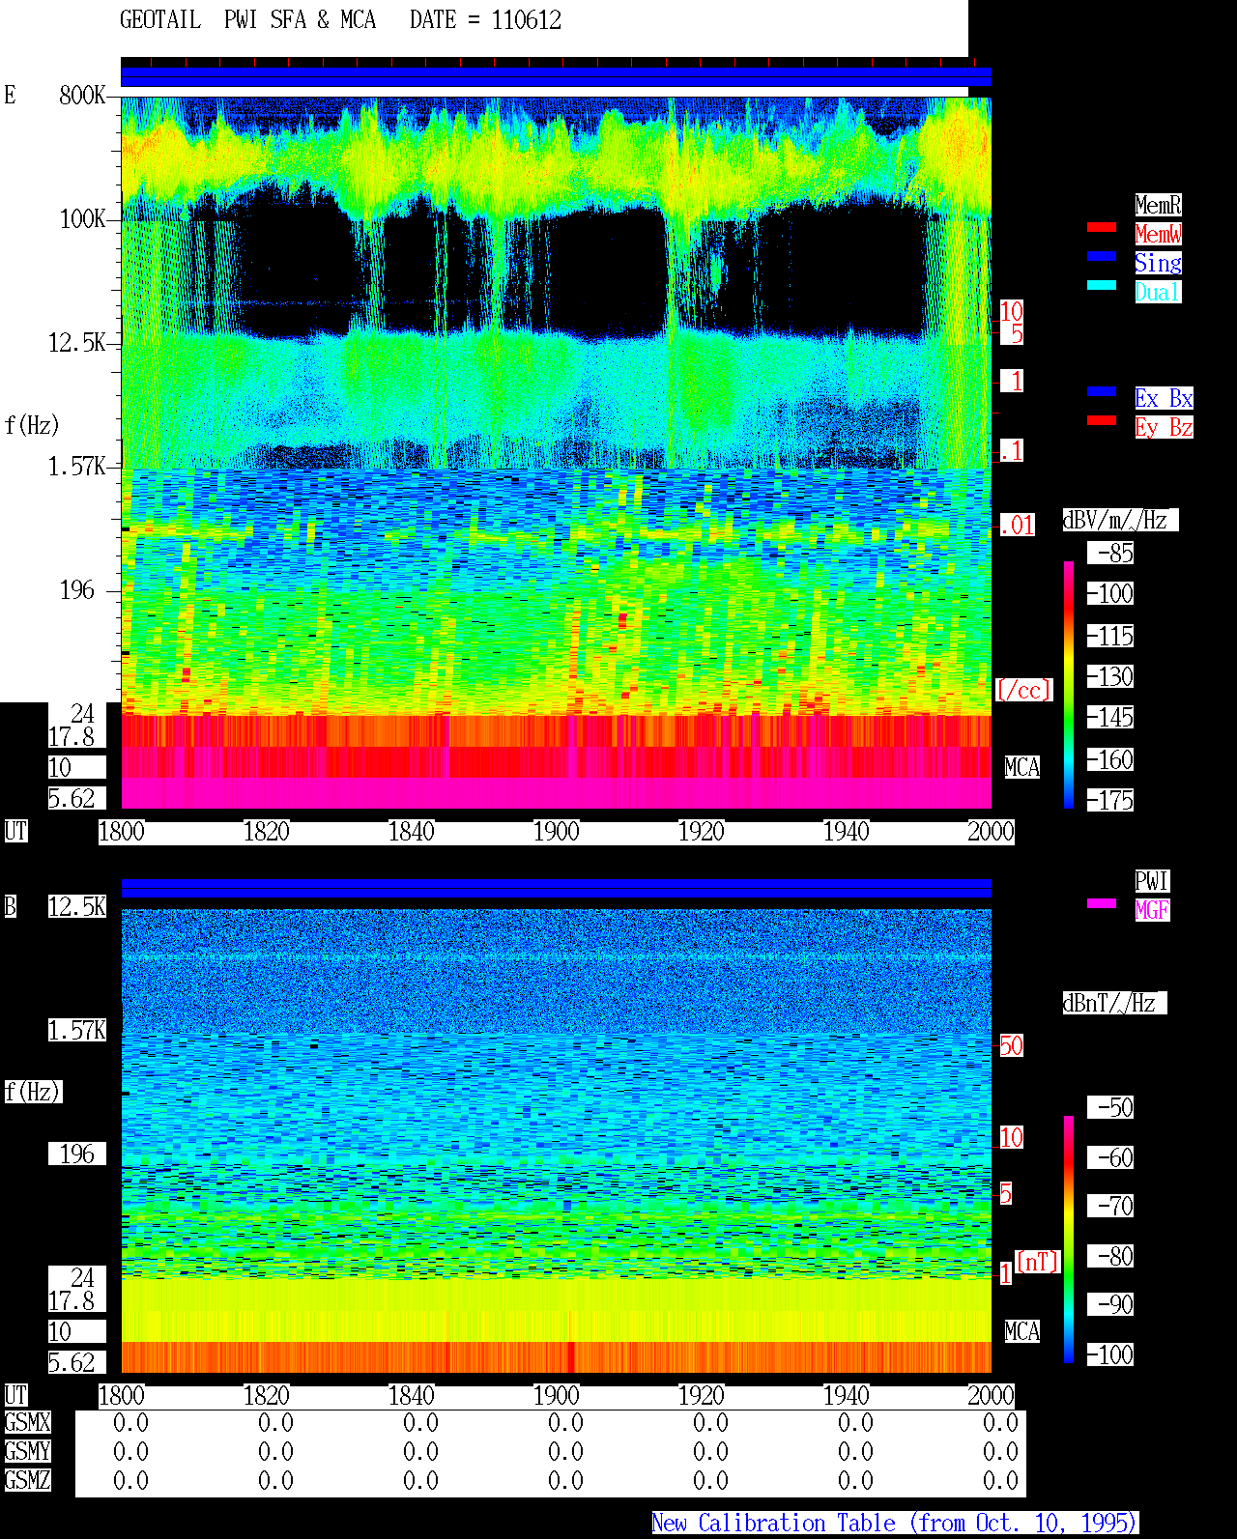Click the dBV/m/√Hz colorbar gradient

pyautogui.click(x=1069, y=684)
